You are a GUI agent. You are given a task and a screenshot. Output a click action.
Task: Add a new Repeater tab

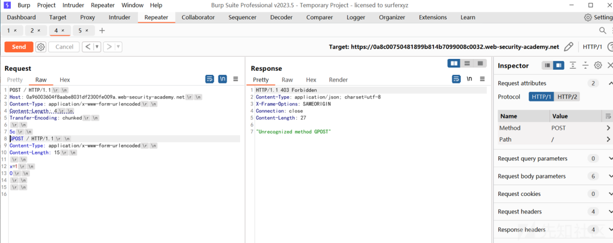102,31
